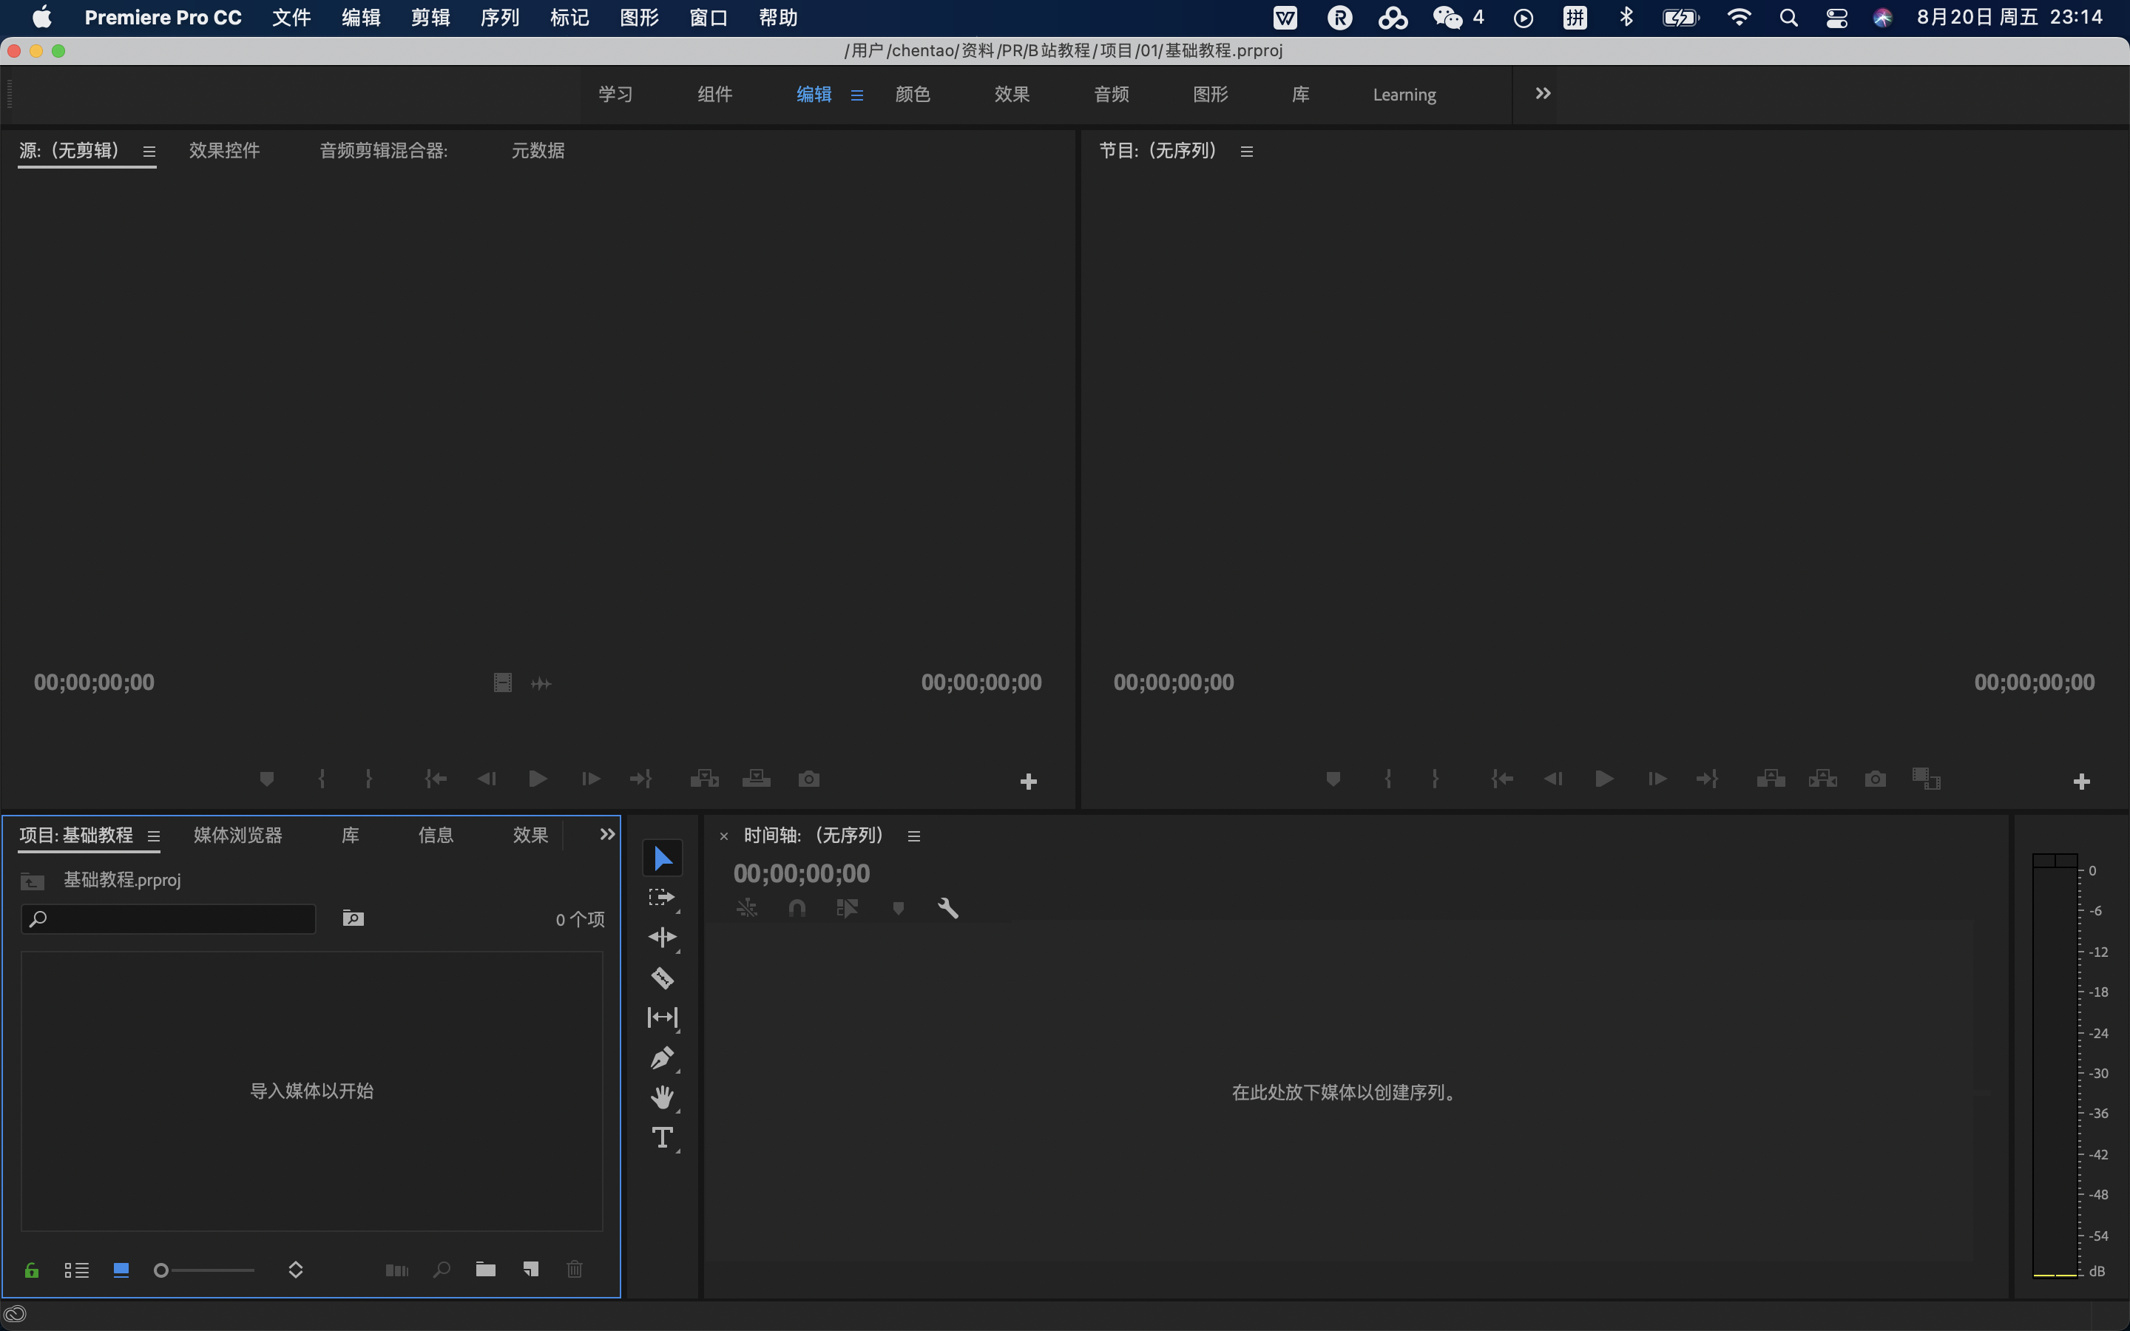
Task: Expand hidden workspaces chevron
Action: click(1542, 93)
